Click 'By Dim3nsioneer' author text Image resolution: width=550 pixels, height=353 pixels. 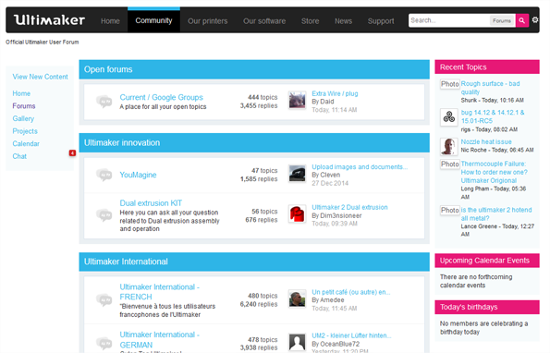tap(336, 215)
